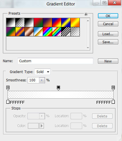Select the left opacity stop

tap(8, 88)
